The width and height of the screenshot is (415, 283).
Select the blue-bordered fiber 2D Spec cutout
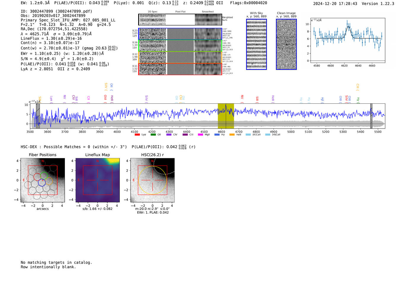click(x=153, y=34)
